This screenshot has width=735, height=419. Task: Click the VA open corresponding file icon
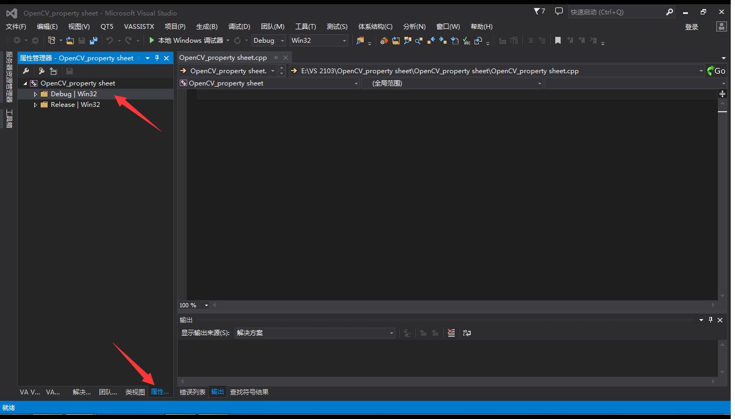[478, 40]
